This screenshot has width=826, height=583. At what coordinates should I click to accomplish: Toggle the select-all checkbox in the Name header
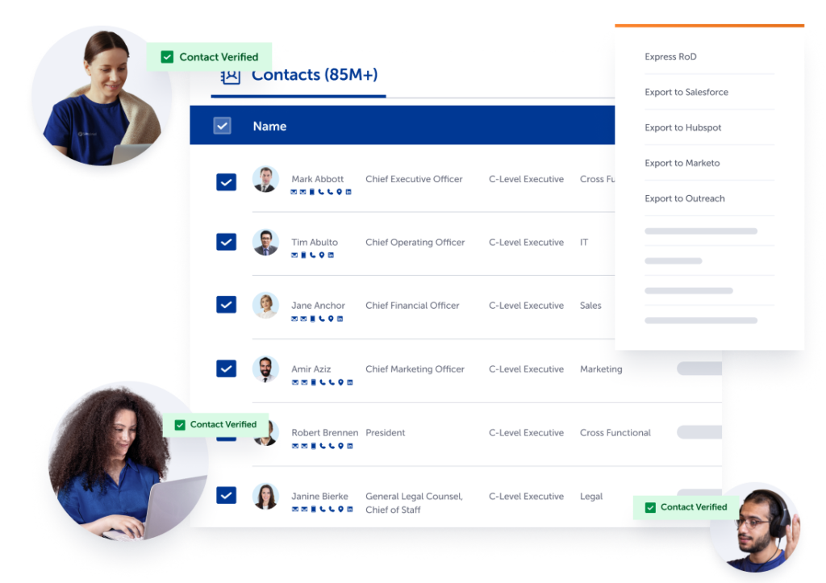tap(222, 126)
